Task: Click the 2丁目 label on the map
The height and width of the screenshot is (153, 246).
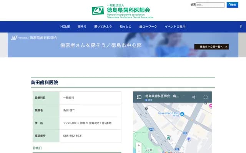Action: tap(149, 150)
